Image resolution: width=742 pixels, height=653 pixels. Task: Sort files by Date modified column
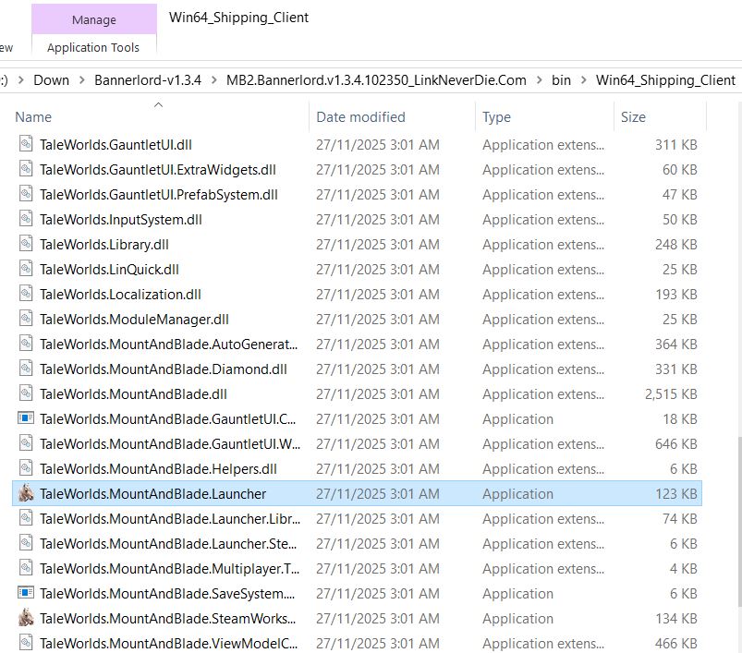tap(360, 116)
